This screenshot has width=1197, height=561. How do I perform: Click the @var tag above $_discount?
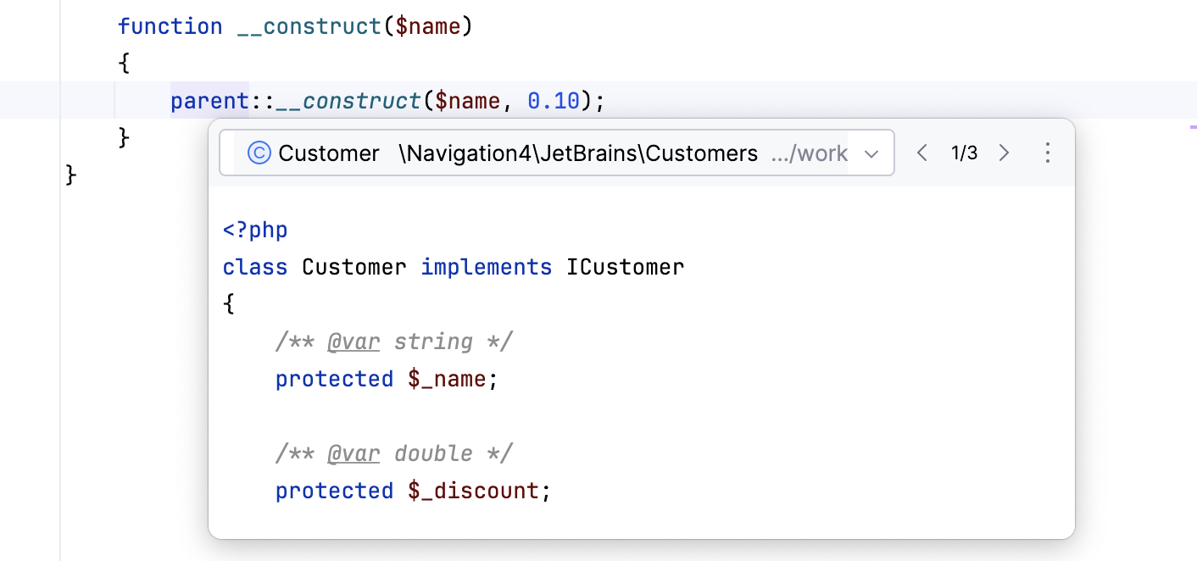tap(354, 453)
